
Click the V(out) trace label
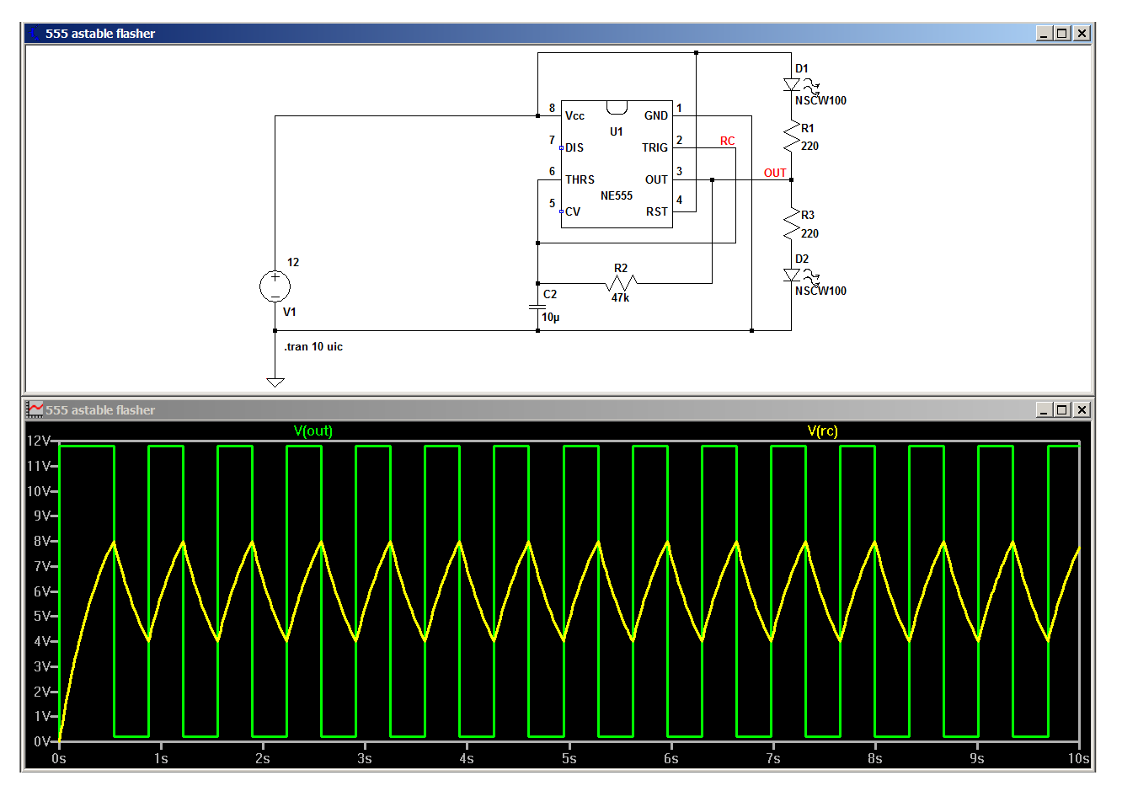click(313, 430)
